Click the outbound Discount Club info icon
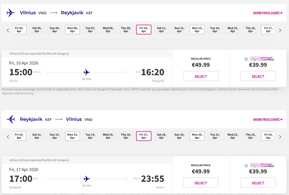The width and height of the screenshot is (289, 195). coord(246,59)
